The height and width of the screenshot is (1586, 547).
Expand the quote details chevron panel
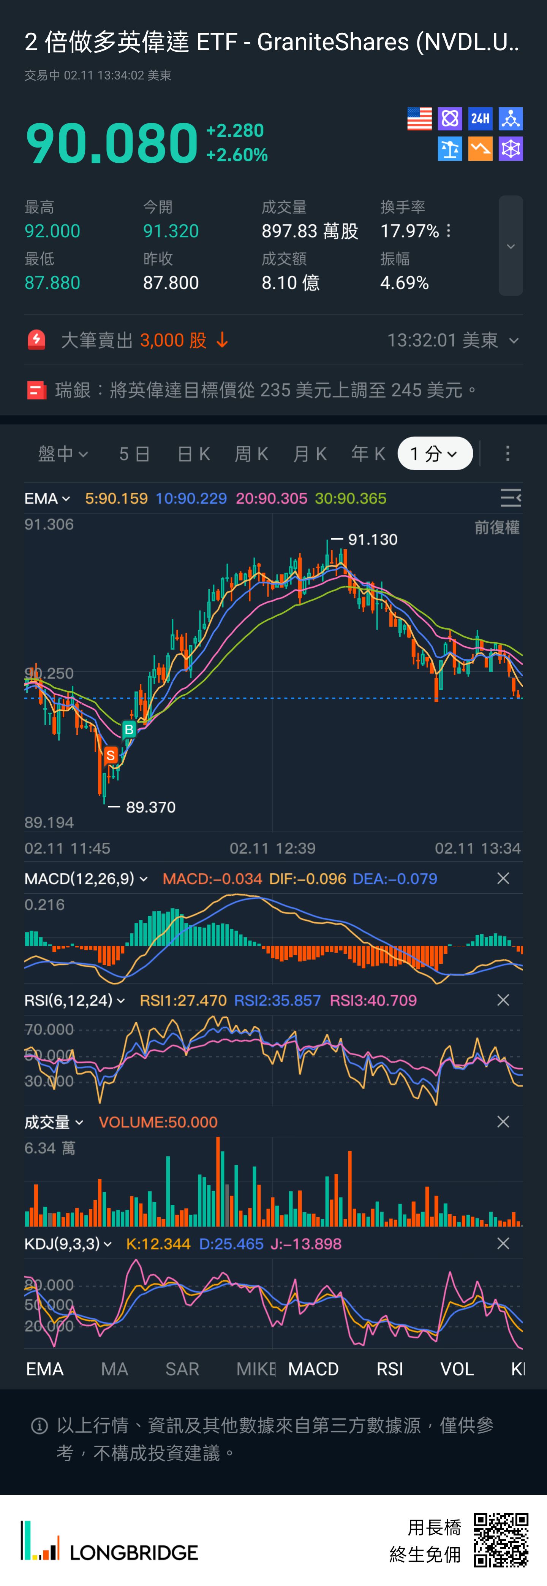pos(510,246)
